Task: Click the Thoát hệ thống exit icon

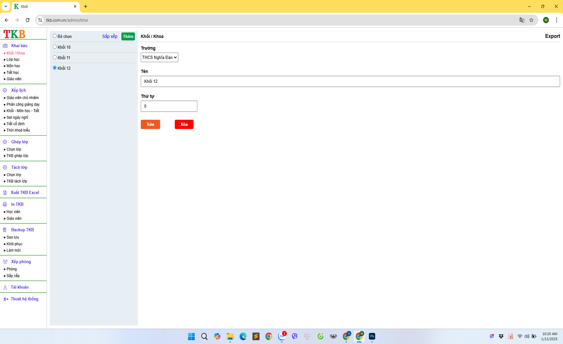Action: point(6,299)
